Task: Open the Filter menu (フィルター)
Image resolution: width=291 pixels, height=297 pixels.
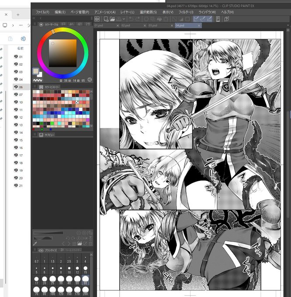Action: click(186, 12)
